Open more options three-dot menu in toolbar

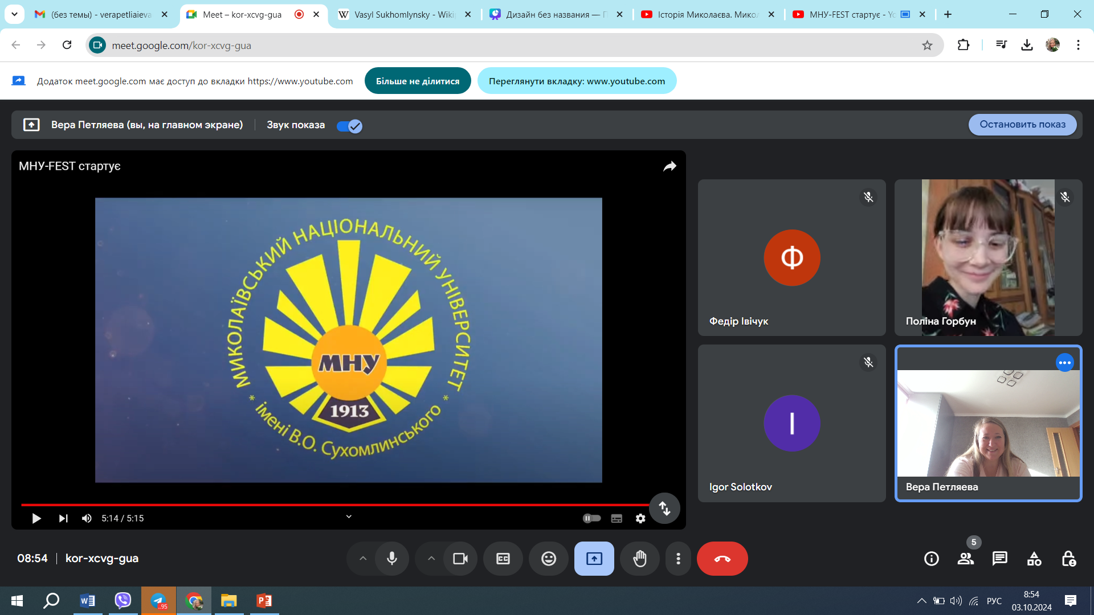pyautogui.click(x=678, y=559)
